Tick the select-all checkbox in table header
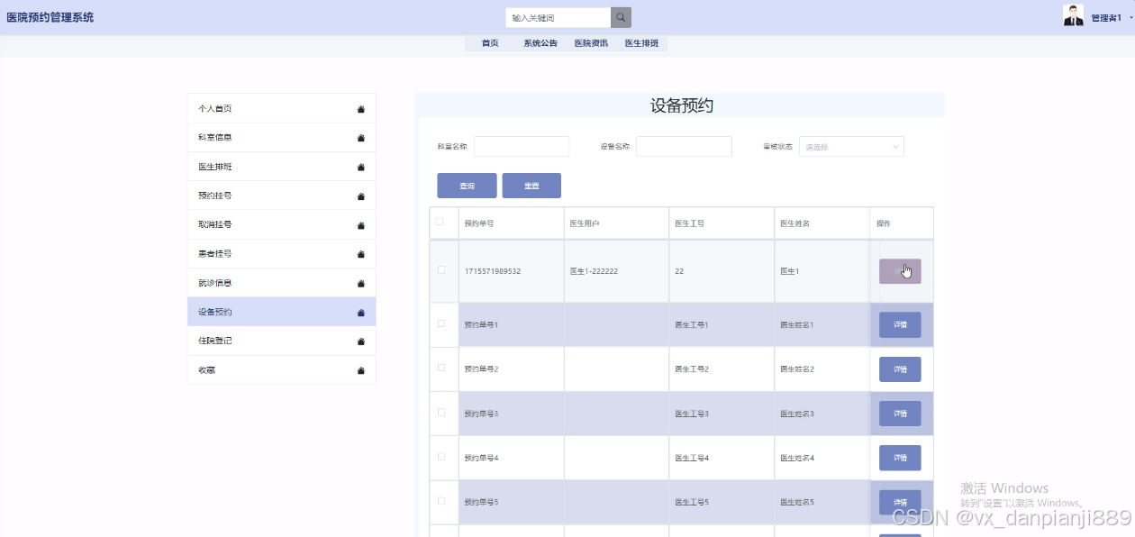Screen dimensions: 1135x537 coord(440,222)
